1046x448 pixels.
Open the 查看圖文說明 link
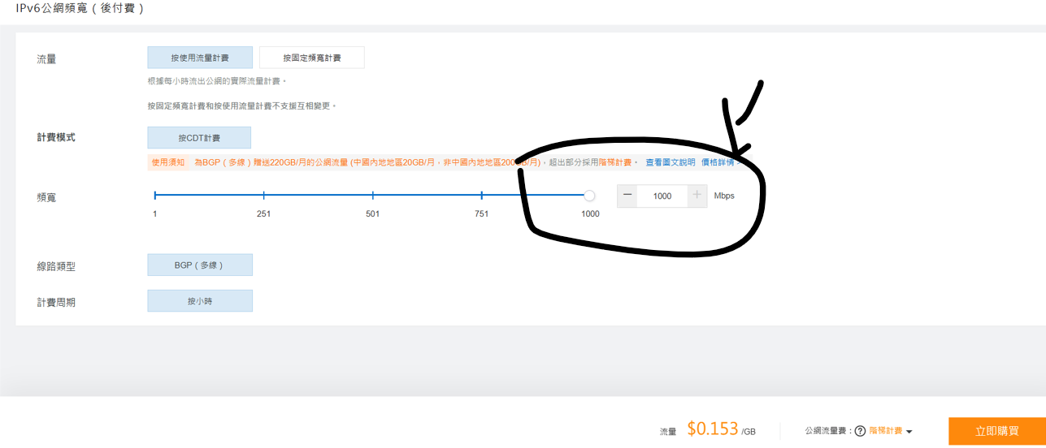[671, 162]
